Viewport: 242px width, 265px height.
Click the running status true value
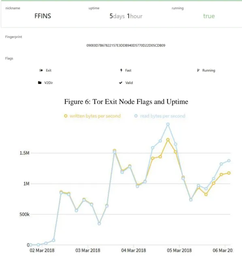tap(209, 16)
